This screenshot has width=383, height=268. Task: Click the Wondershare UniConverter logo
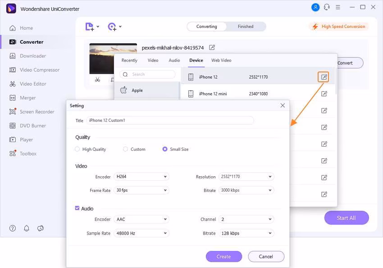[x=11, y=9]
